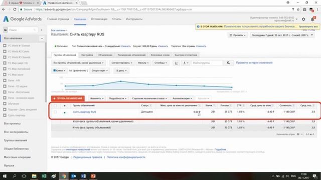Click help question mark next to CTR
This screenshot has width=321, height=180.
(x=243, y=105)
